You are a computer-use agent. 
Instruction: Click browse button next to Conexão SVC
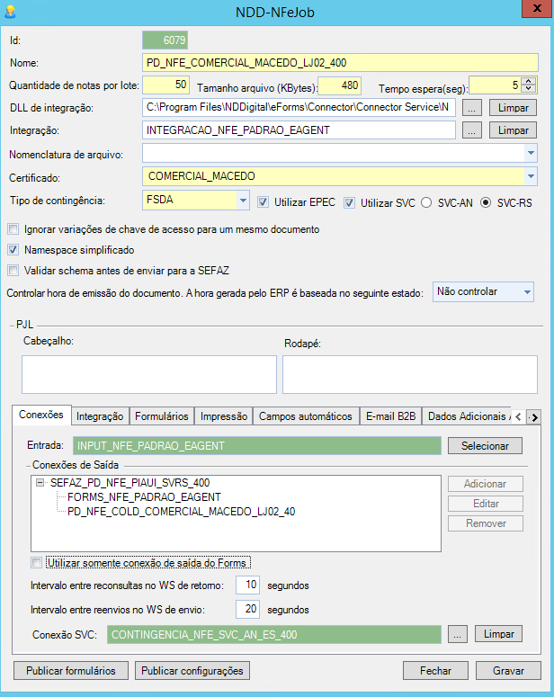(x=459, y=634)
